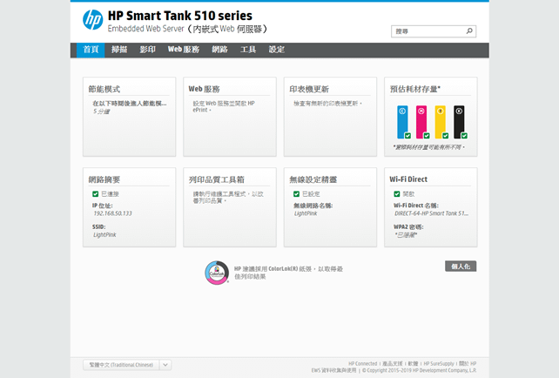Image resolution: width=559 pixels, height=378 pixels.
Task: Click the Wi-Fi Direct 開啟 green check
Action: pos(397,194)
